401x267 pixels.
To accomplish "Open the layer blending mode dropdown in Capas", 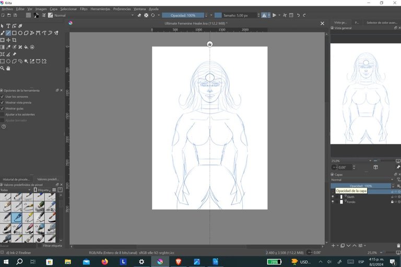I will coord(362,180).
